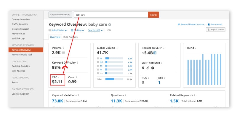Open the User manual link
This screenshot has width=237, height=118.
(215, 24)
